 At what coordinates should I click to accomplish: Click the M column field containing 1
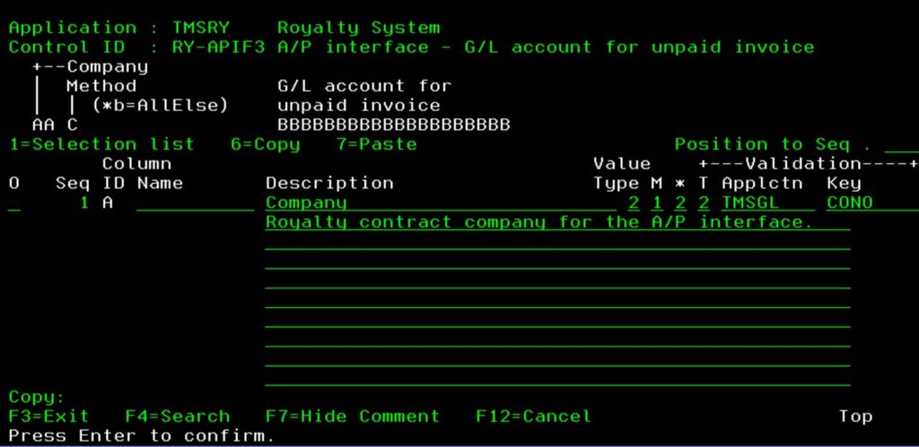pyautogui.click(x=657, y=203)
